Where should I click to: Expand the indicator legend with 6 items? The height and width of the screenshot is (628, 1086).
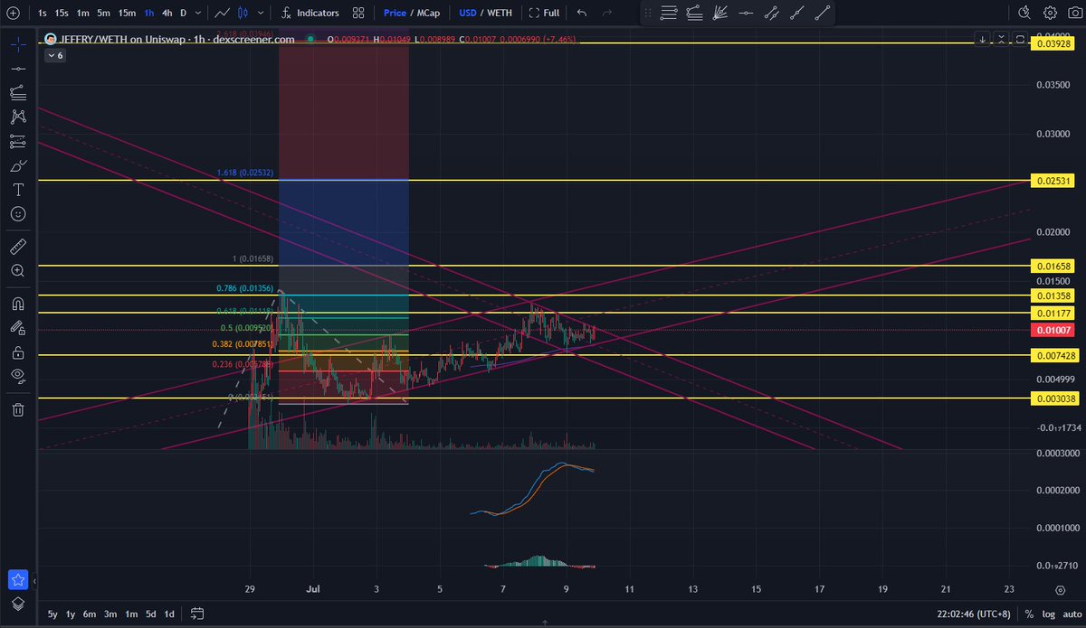click(53, 55)
